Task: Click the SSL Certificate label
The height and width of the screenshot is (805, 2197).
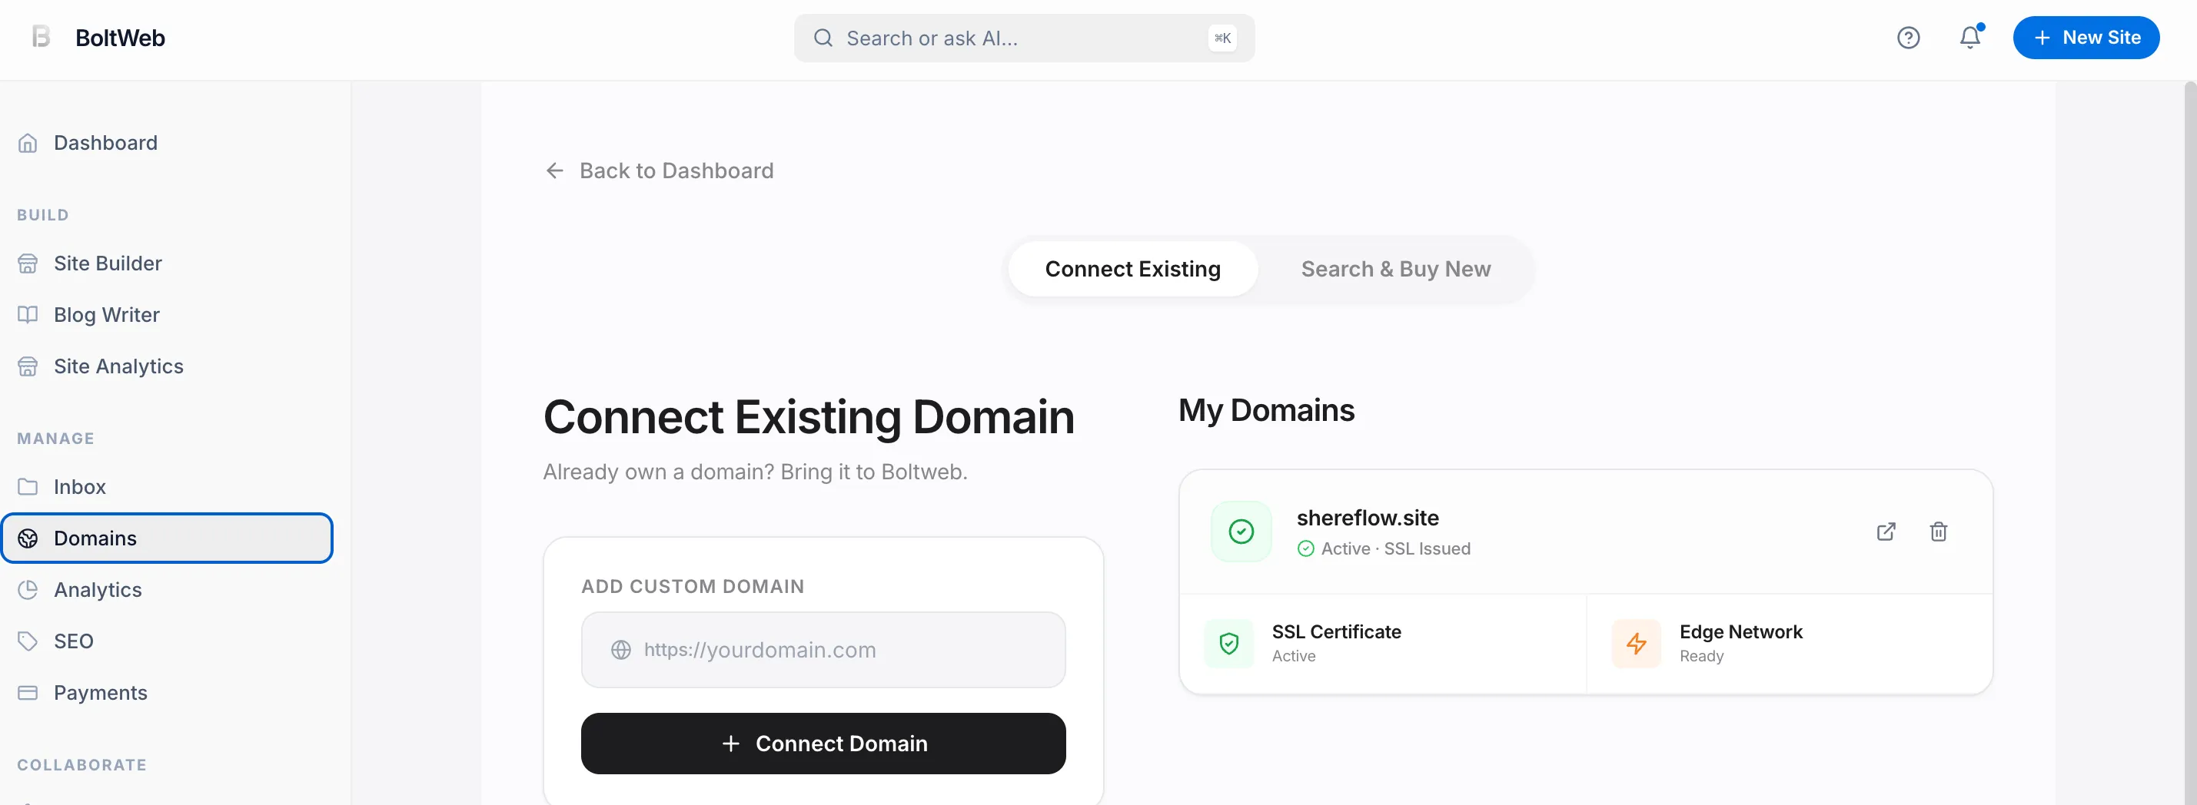Action: (x=1335, y=632)
